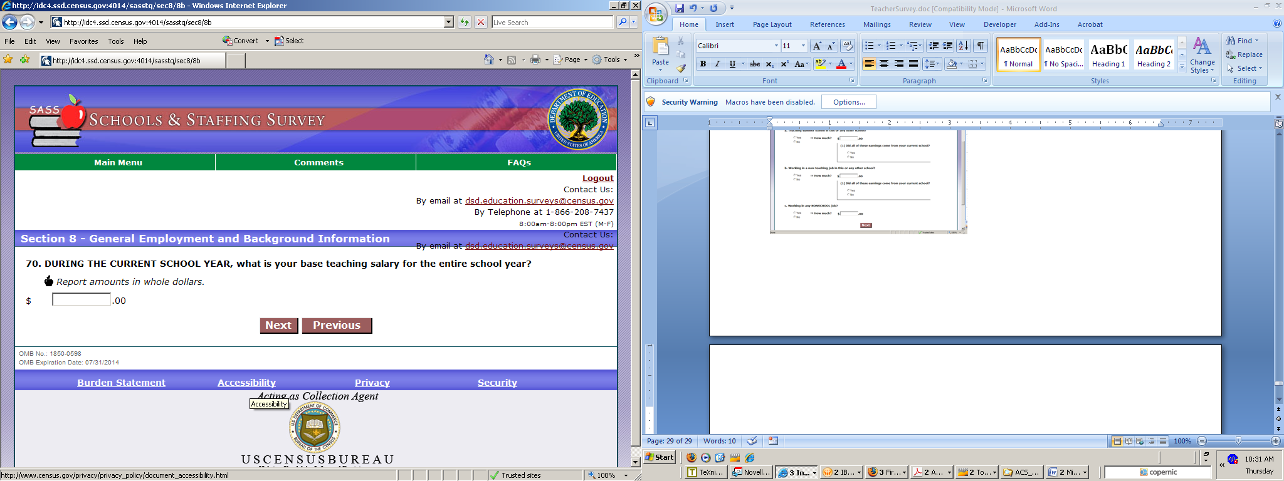This screenshot has height=481, width=1284.
Task: Click the base teaching salary input field
Action: [82, 300]
